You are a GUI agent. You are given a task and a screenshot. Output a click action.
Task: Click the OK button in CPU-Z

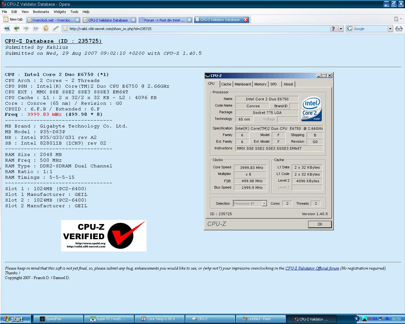click(320, 224)
